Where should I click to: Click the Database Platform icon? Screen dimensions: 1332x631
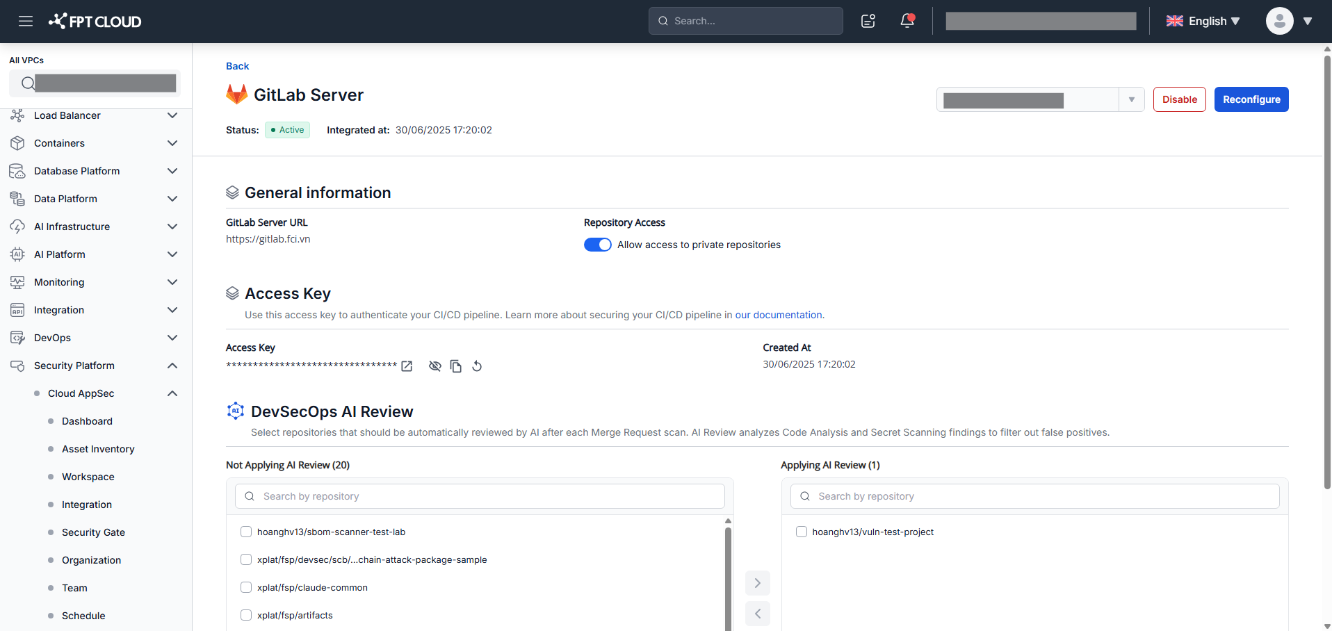[x=17, y=171]
